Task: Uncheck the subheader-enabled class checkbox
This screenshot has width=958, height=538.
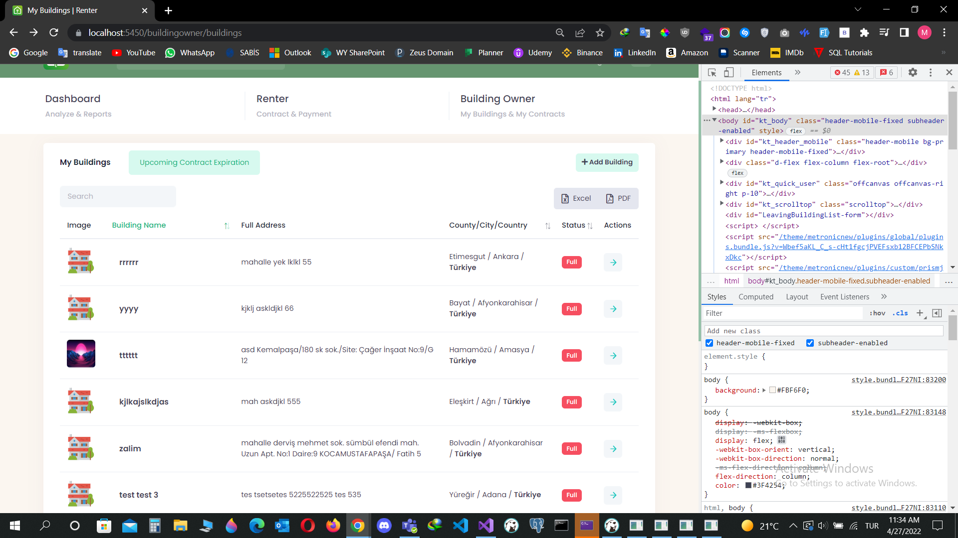Action: click(810, 343)
